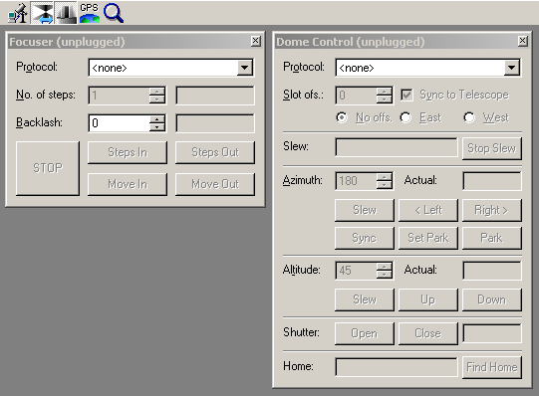Close the Dome Control panel

tap(522, 41)
